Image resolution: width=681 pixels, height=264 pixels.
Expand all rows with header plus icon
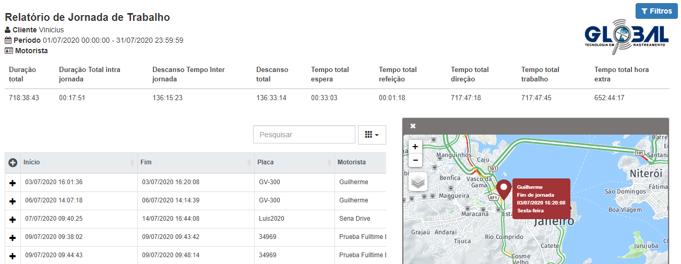pyautogui.click(x=13, y=163)
